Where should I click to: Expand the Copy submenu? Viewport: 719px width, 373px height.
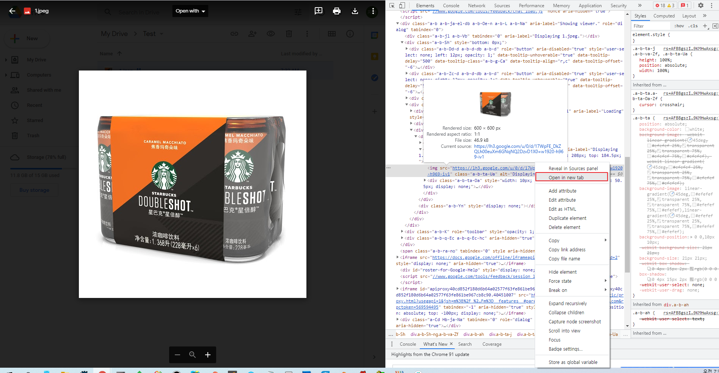click(x=572, y=240)
